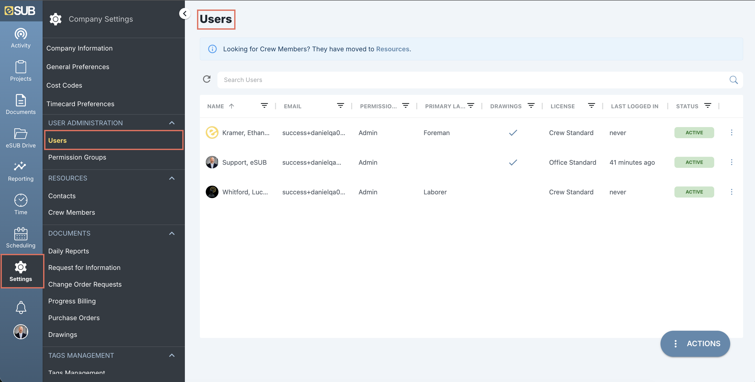Open the Documents section
This screenshot has width=755, height=382.
click(21, 104)
